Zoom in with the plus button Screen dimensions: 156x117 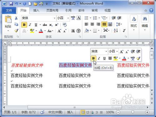(147, 112)
